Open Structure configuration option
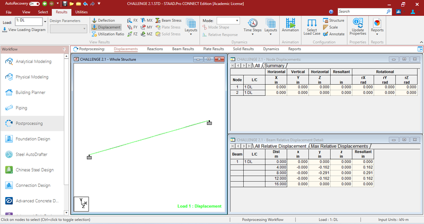The height and width of the screenshot is (224, 424). point(334,20)
